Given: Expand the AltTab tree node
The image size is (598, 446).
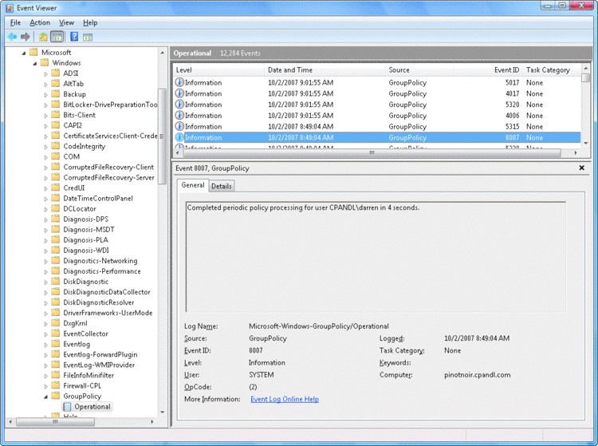Looking at the screenshot, I should [46, 84].
